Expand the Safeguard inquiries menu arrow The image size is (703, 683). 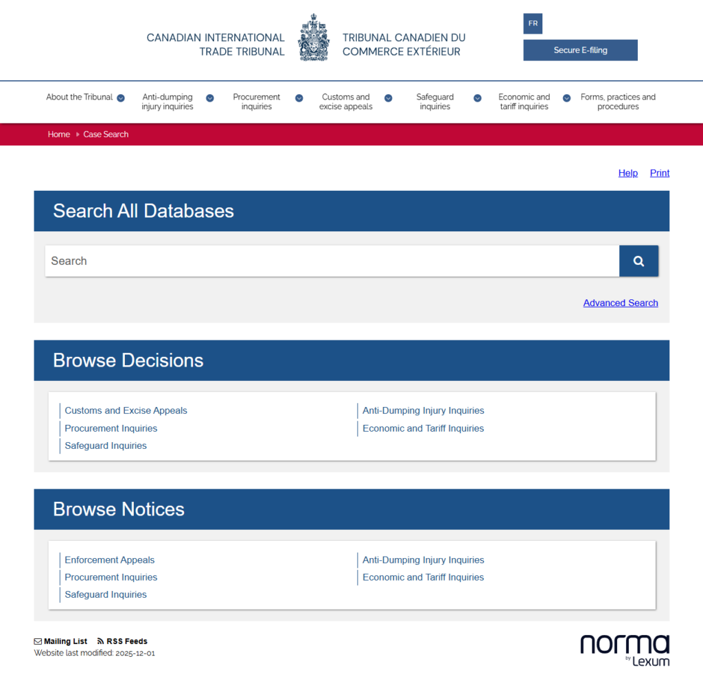[478, 98]
